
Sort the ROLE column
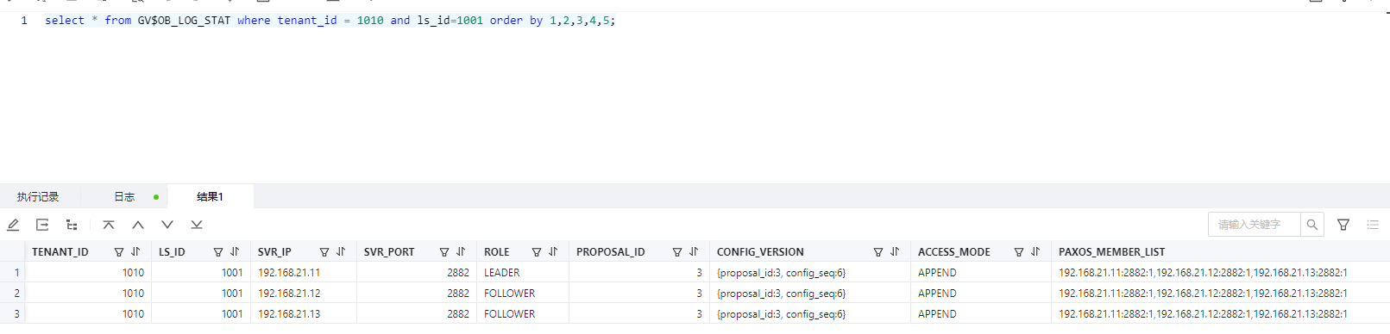[553, 252]
